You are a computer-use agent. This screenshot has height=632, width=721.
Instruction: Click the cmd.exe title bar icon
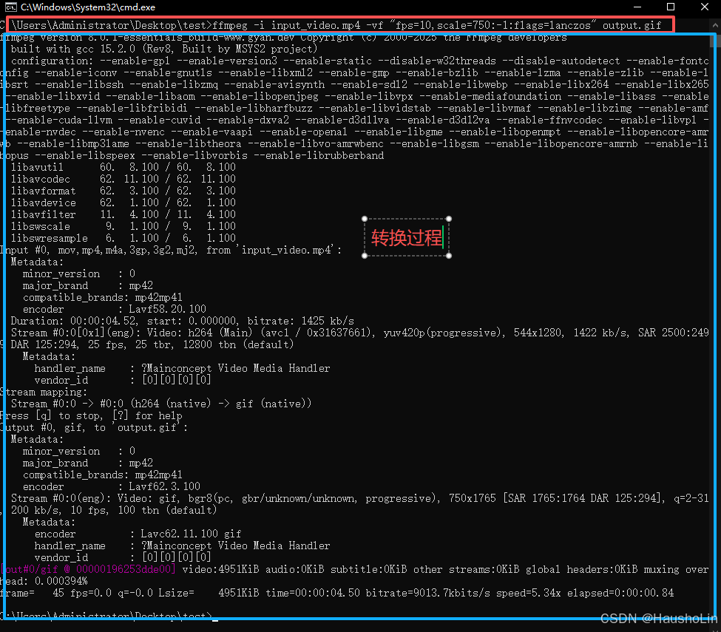tap(11, 7)
